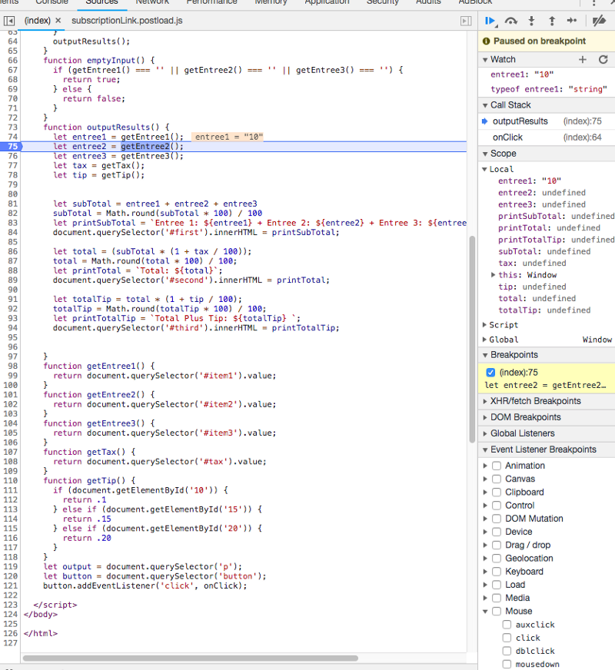This screenshot has width=615, height=670.
Task: Switch to the Network panel tab
Action: tap(152, 2)
